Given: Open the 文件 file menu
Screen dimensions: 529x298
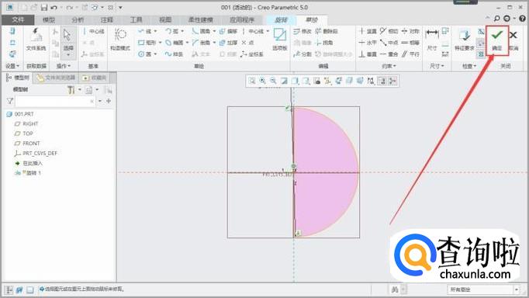Looking at the screenshot, I should tap(18, 20).
